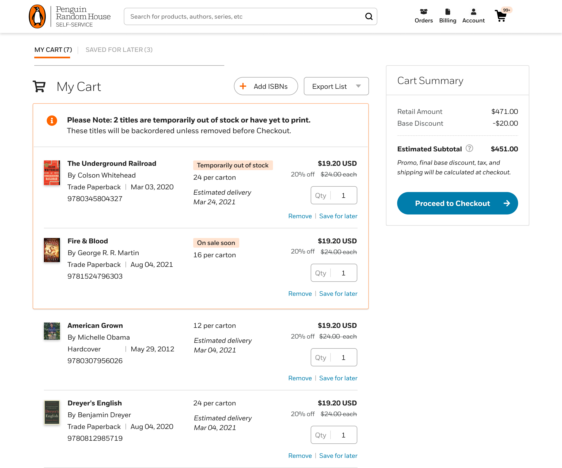Click ISBN 9780307956026
The image size is (562, 468).
point(95,361)
